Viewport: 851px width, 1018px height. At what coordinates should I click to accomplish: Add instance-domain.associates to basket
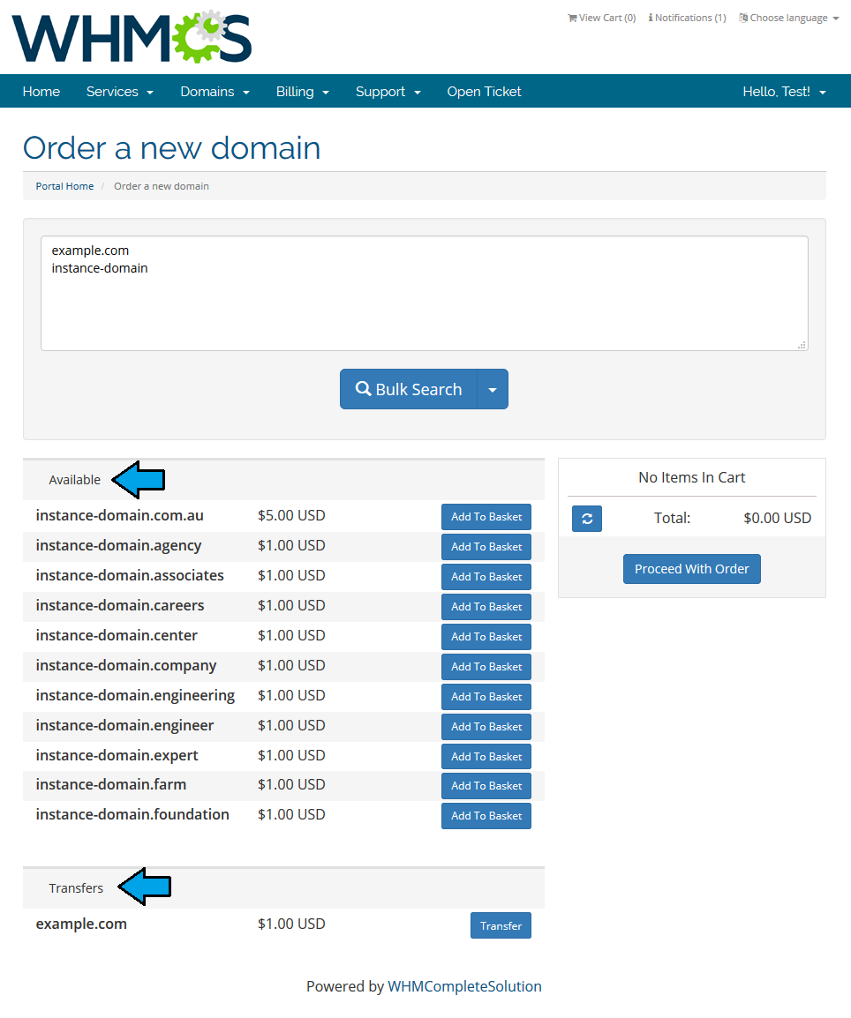486,577
